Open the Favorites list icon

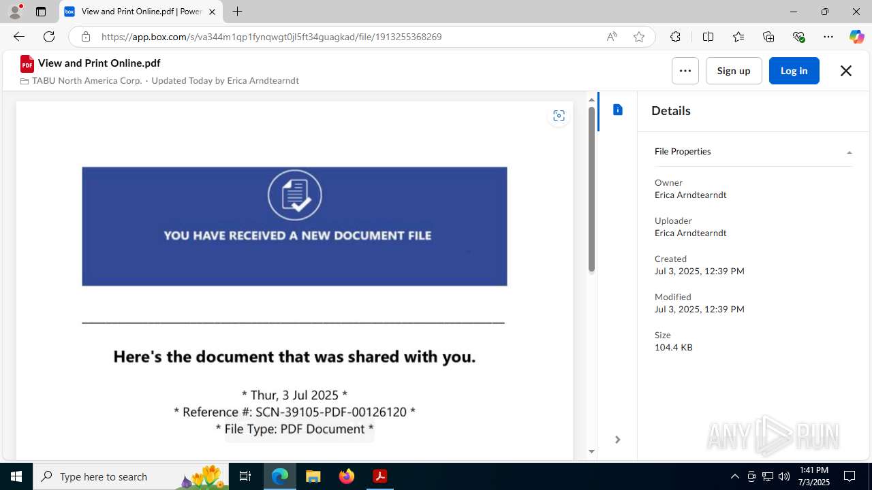(738, 37)
